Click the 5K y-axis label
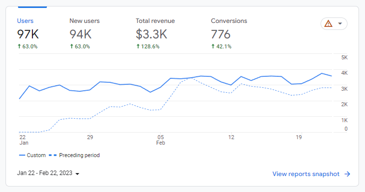 (345, 57)
